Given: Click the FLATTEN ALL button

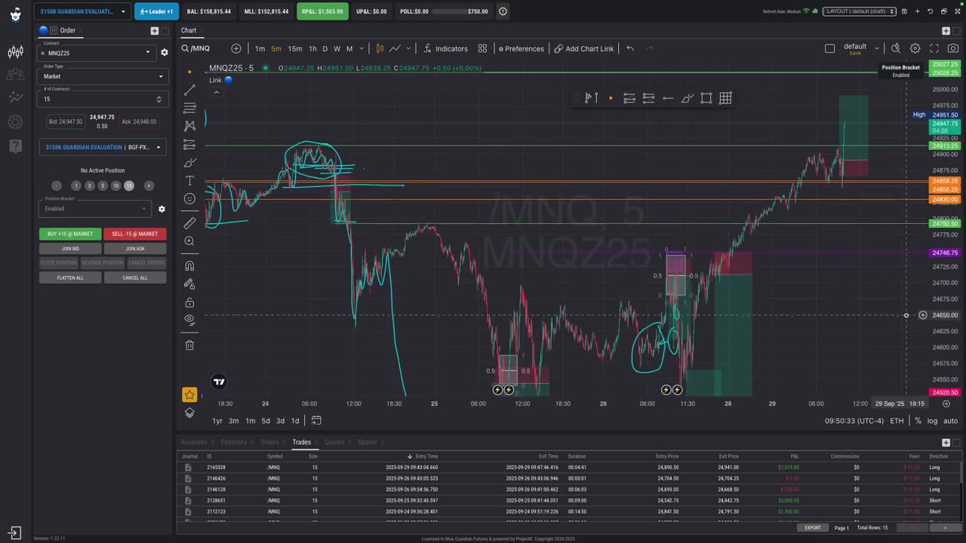Looking at the screenshot, I should [x=70, y=278].
